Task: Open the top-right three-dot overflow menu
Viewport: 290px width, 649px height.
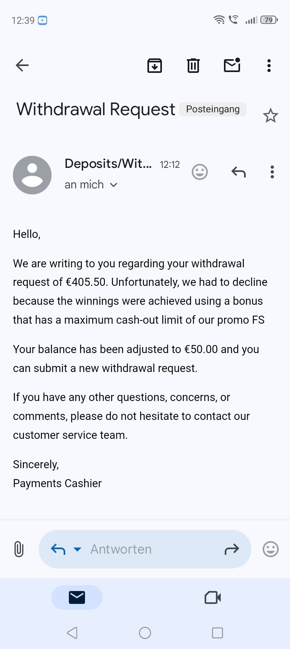Action: click(269, 65)
